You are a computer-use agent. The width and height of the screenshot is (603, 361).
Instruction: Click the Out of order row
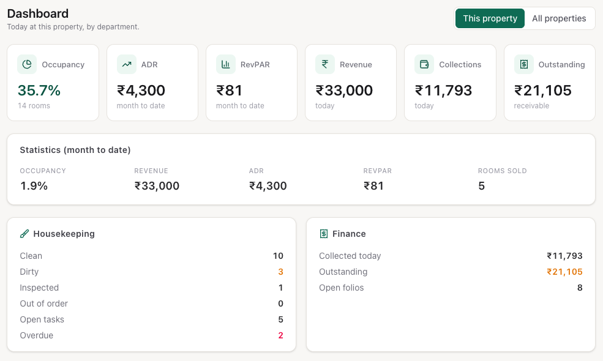(152, 303)
